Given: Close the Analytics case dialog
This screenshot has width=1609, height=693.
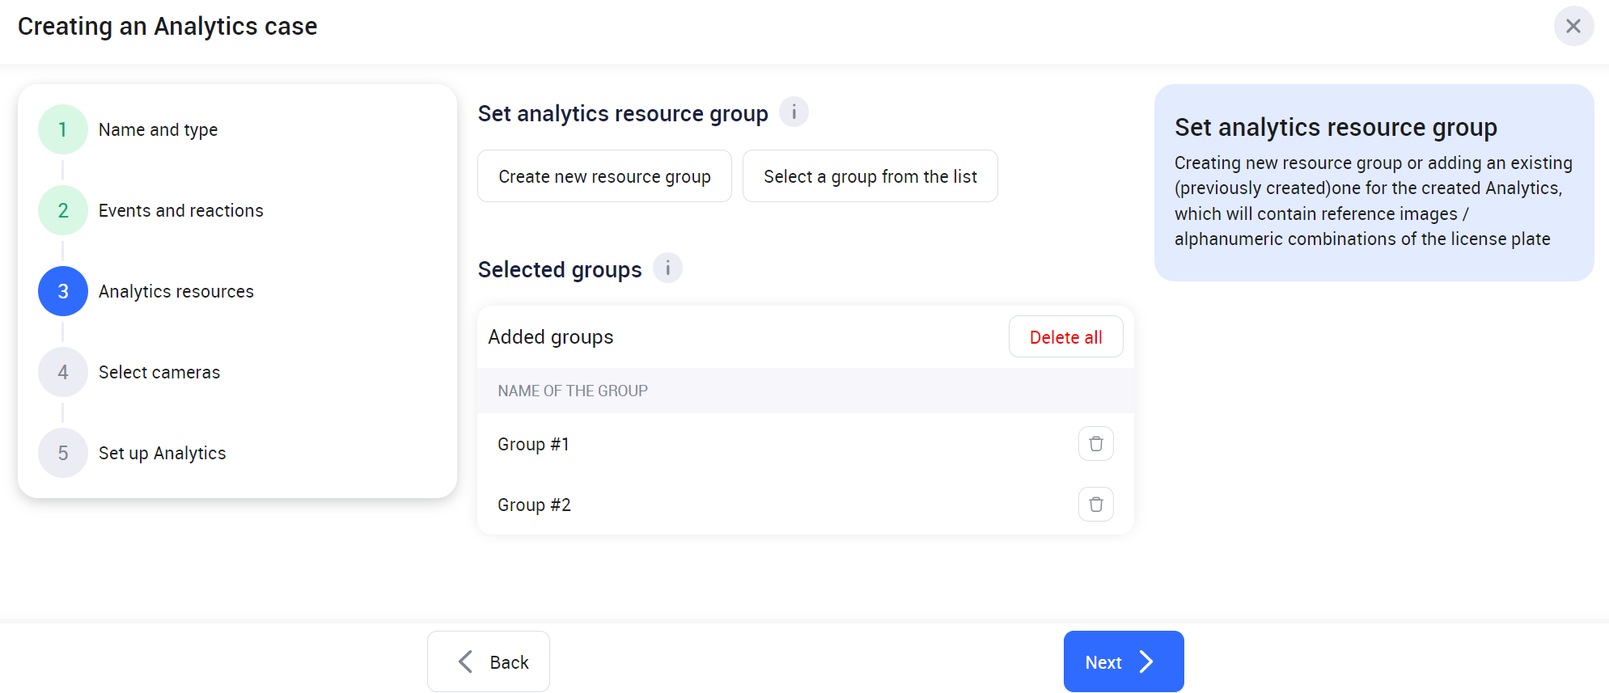Looking at the screenshot, I should 1573,27.
